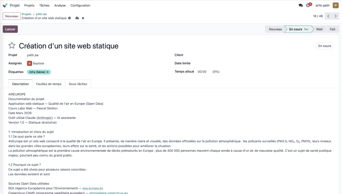Go to the next record arrow
The height and width of the screenshot is (194, 342).
tap(336, 16)
